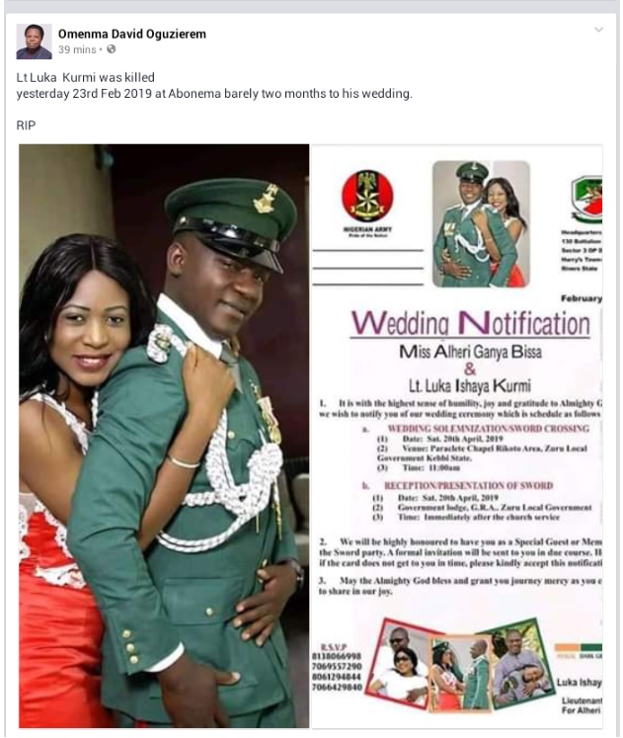Open the Wedding Notification image
The width and height of the screenshot is (623, 738).
(x=457, y=436)
